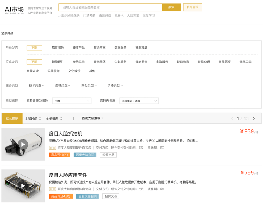Click 担保交易 tag on 度目人脸应用套件

click(x=111, y=196)
